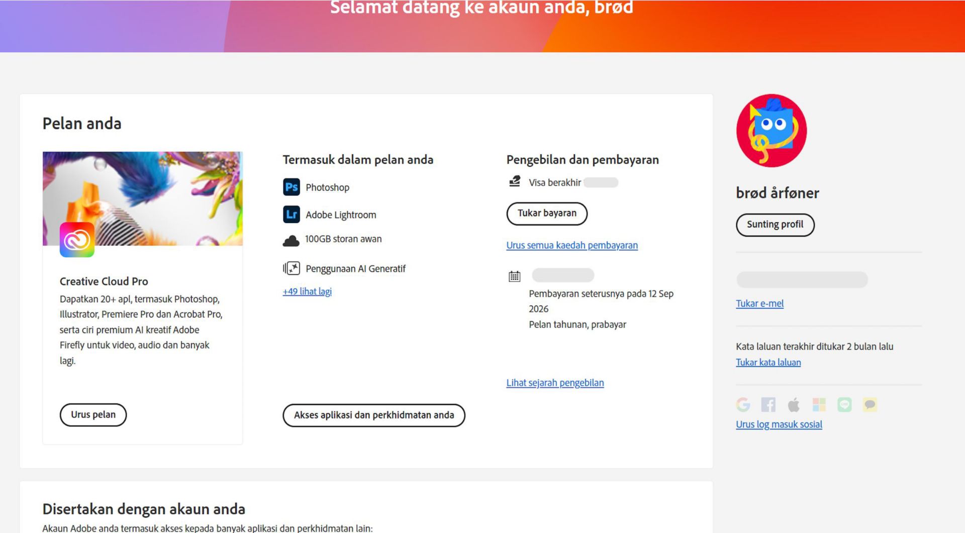This screenshot has height=533, width=965.
Task: Click the Tukar bayaran button
Action: click(x=547, y=213)
